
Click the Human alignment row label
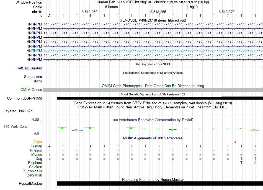point(36,146)
